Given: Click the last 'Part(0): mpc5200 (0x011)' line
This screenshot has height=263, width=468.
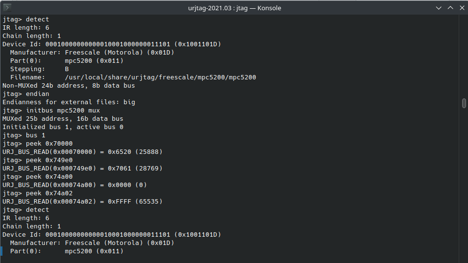Looking at the screenshot, I should pos(67,251).
